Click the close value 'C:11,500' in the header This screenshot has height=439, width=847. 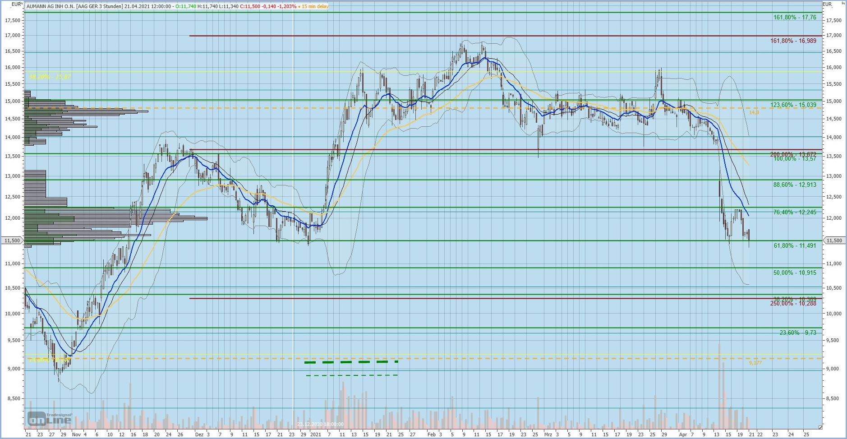pyautogui.click(x=249, y=6)
